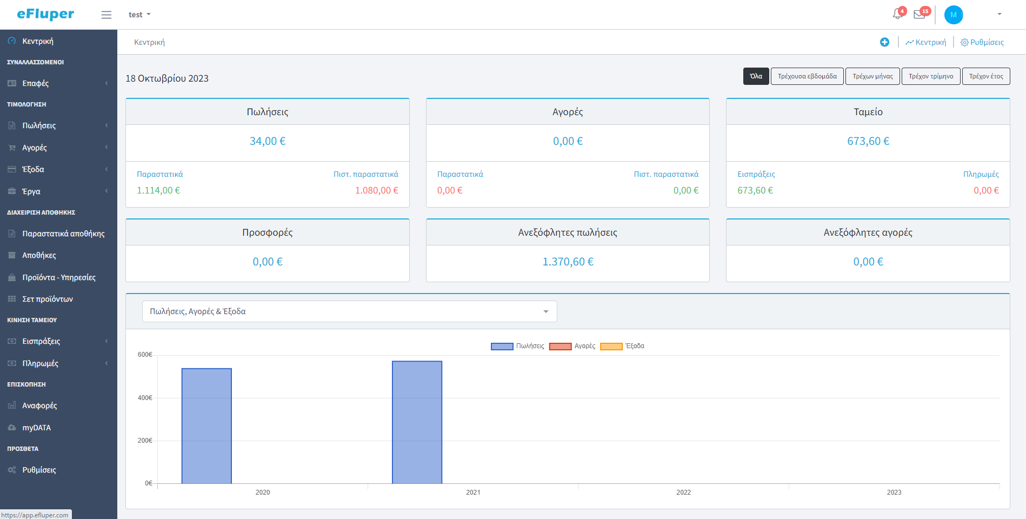Image resolution: width=1026 pixels, height=519 pixels.
Task: Expand the Επαφές sidebar submenu
Action: pyautogui.click(x=35, y=83)
